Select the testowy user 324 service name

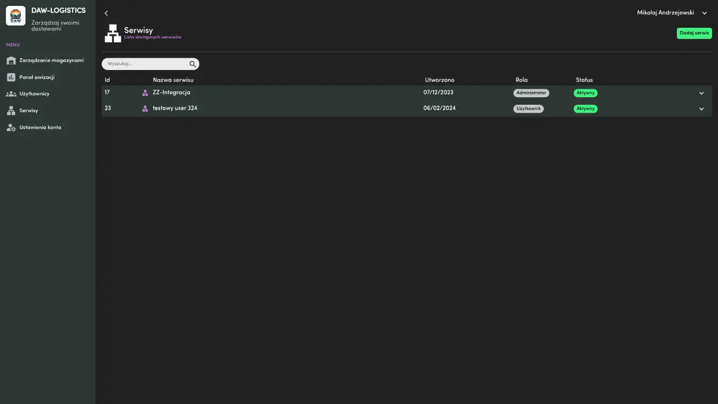[x=175, y=108]
